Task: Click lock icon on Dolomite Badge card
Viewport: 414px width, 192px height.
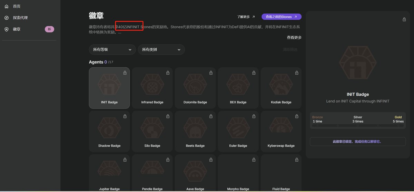Action: [211, 73]
